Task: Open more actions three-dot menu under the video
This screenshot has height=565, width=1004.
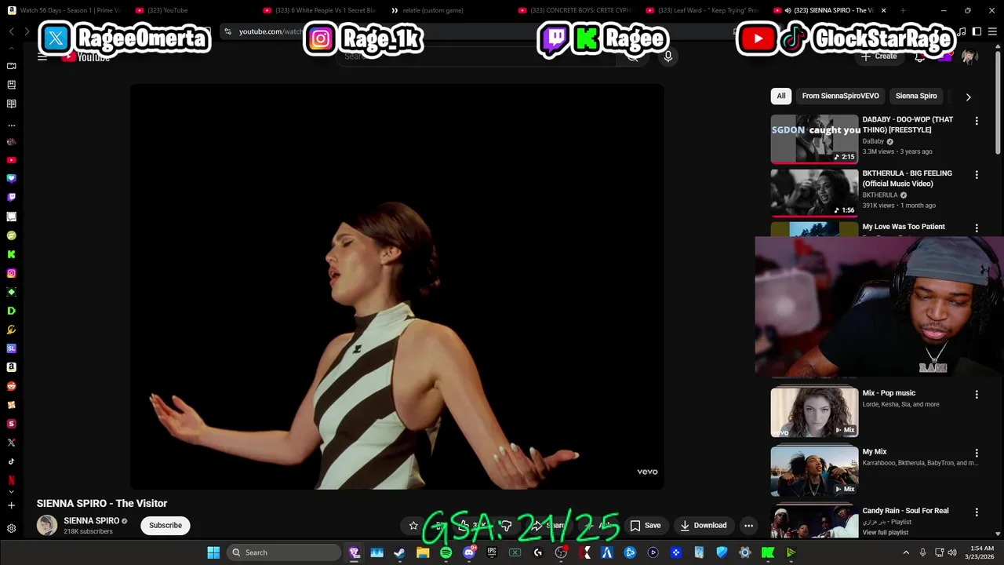Action: click(749, 525)
